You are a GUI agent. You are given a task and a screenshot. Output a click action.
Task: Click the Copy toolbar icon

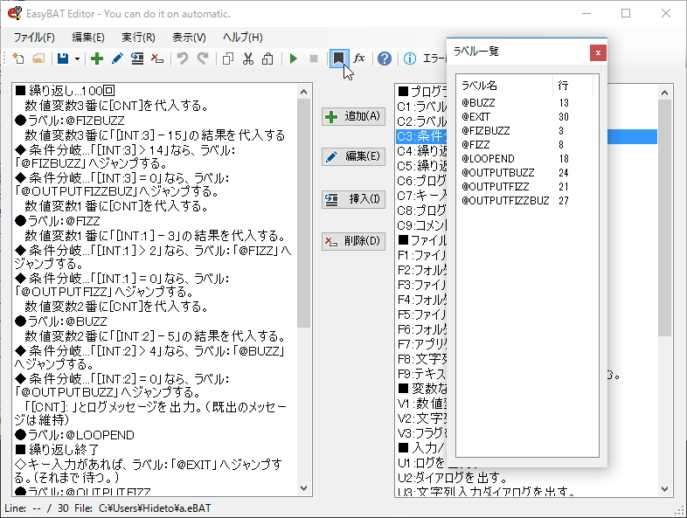228,59
